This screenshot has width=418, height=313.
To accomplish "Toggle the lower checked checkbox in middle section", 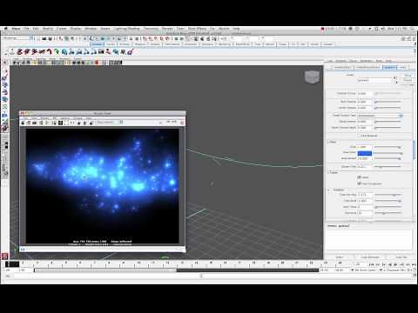I will pyautogui.click(x=359, y=183).
